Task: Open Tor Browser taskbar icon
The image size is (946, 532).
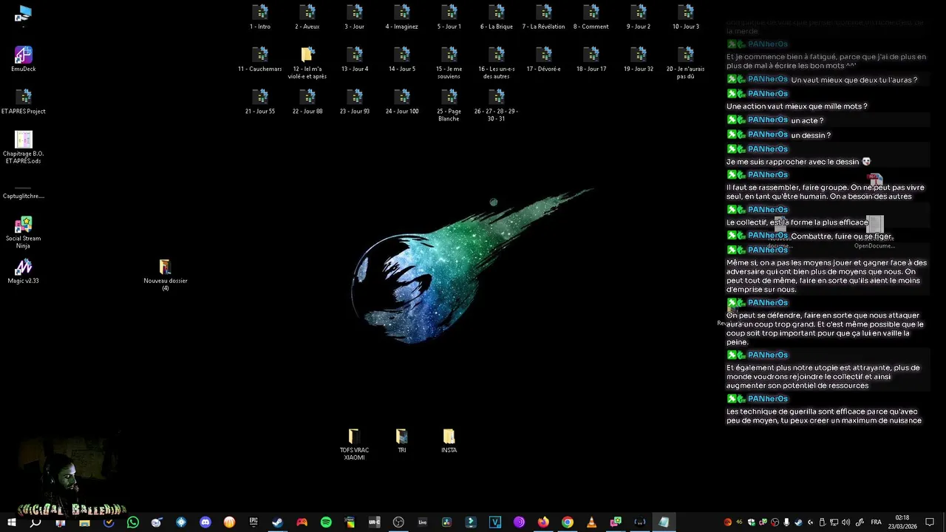Action: pyautogui.click(x=519, y=522)
